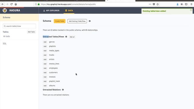Add the albums table
Image resolution: width=194 pixels, height=109 pixels.
(45, 86)
